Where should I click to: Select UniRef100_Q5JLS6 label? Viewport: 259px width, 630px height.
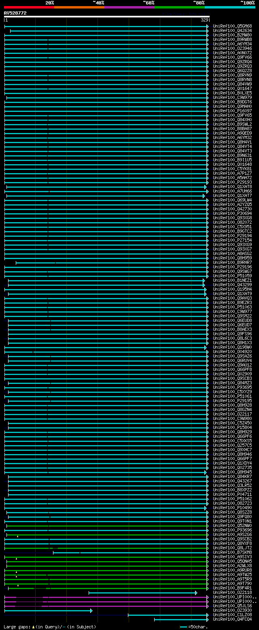(232, 606)
